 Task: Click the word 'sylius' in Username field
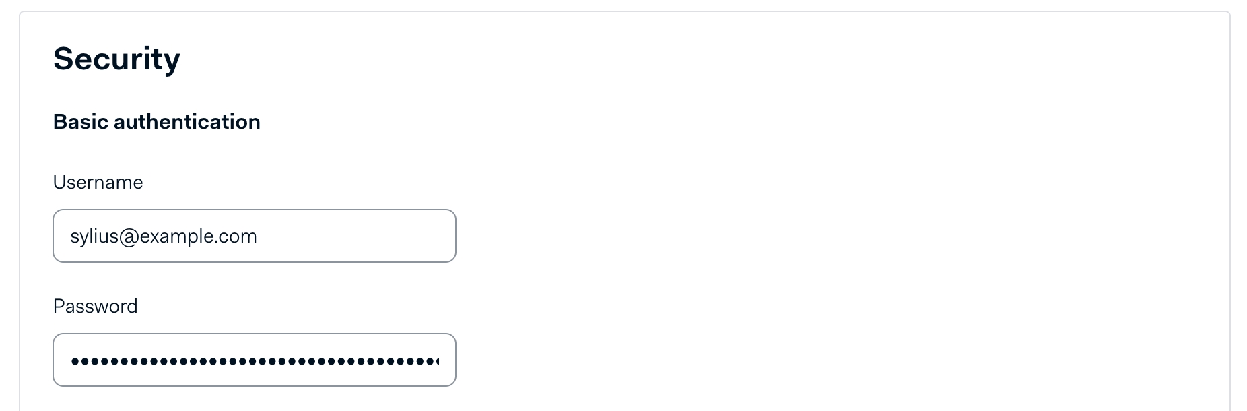pos(94,236)
